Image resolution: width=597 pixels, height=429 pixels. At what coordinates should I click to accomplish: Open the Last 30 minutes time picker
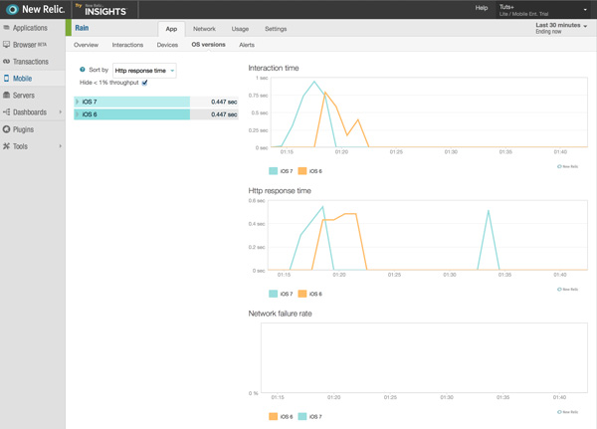[x=561, y=28]
